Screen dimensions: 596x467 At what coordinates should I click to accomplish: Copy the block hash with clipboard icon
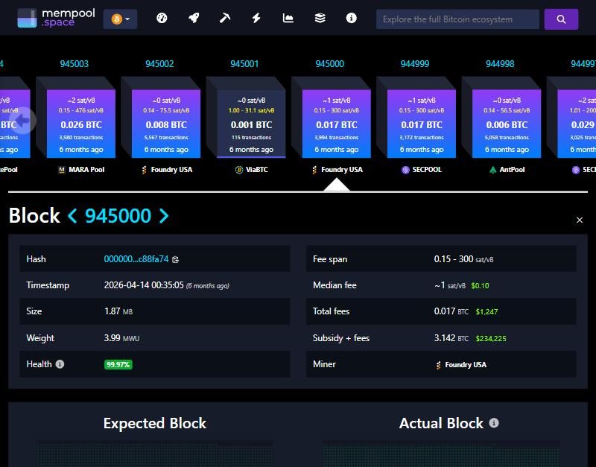[175, 259]
